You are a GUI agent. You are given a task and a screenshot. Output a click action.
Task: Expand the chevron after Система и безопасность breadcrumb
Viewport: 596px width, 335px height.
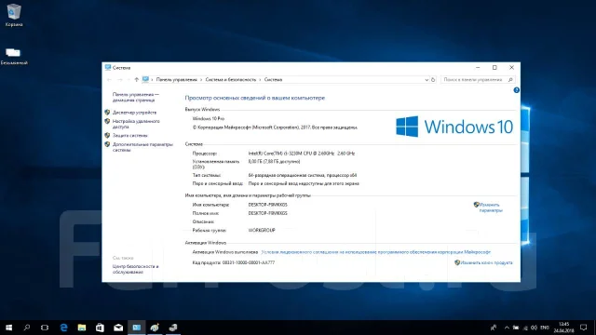[261, 80]
